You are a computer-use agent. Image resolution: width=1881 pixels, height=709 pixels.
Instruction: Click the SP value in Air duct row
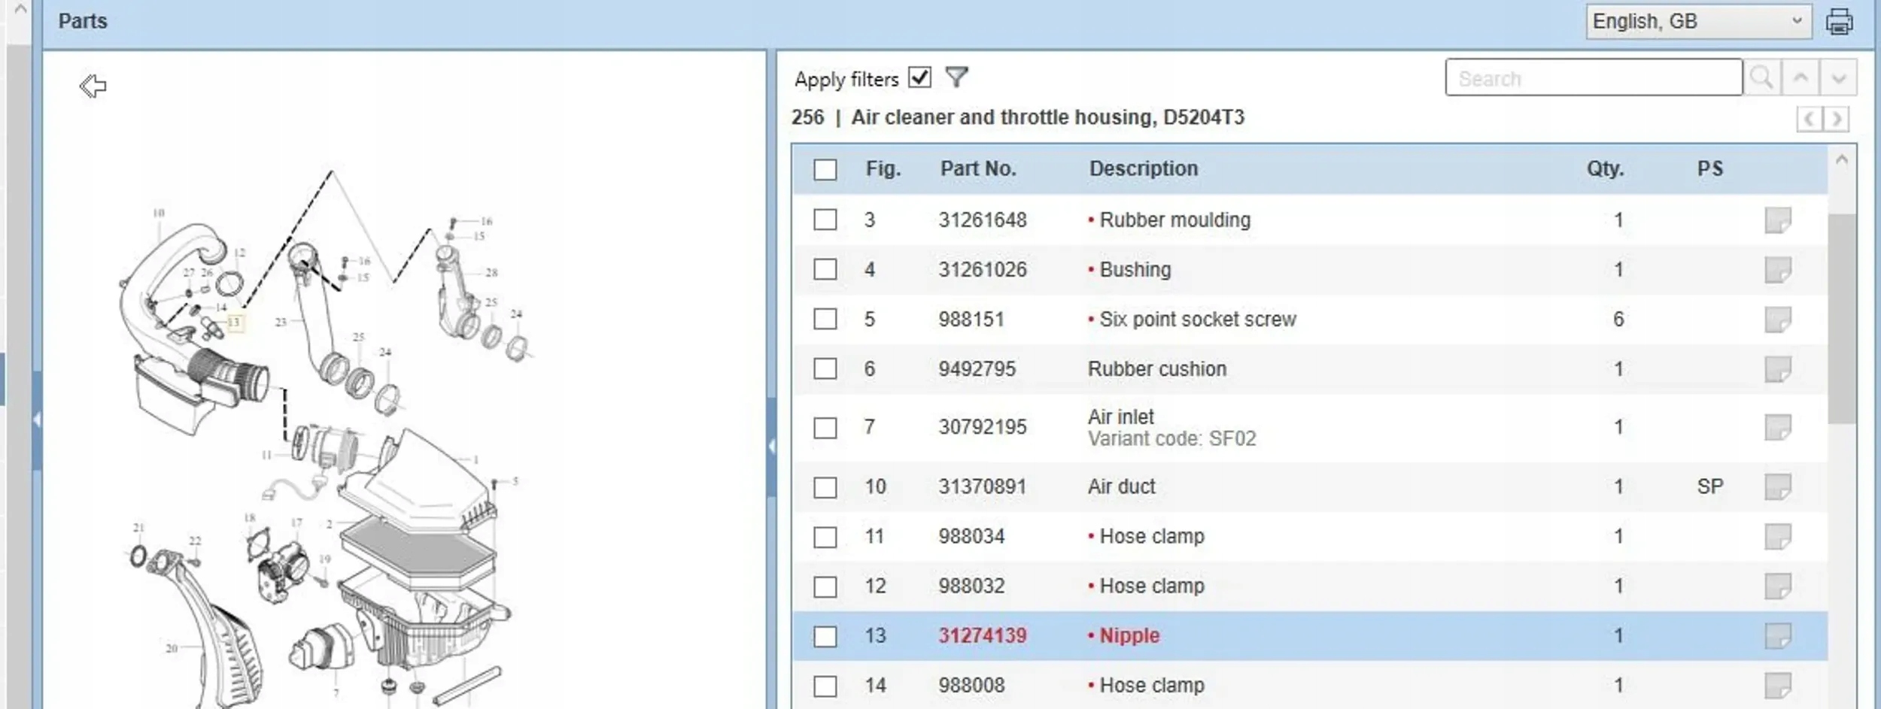click(x=1709, y=487)
